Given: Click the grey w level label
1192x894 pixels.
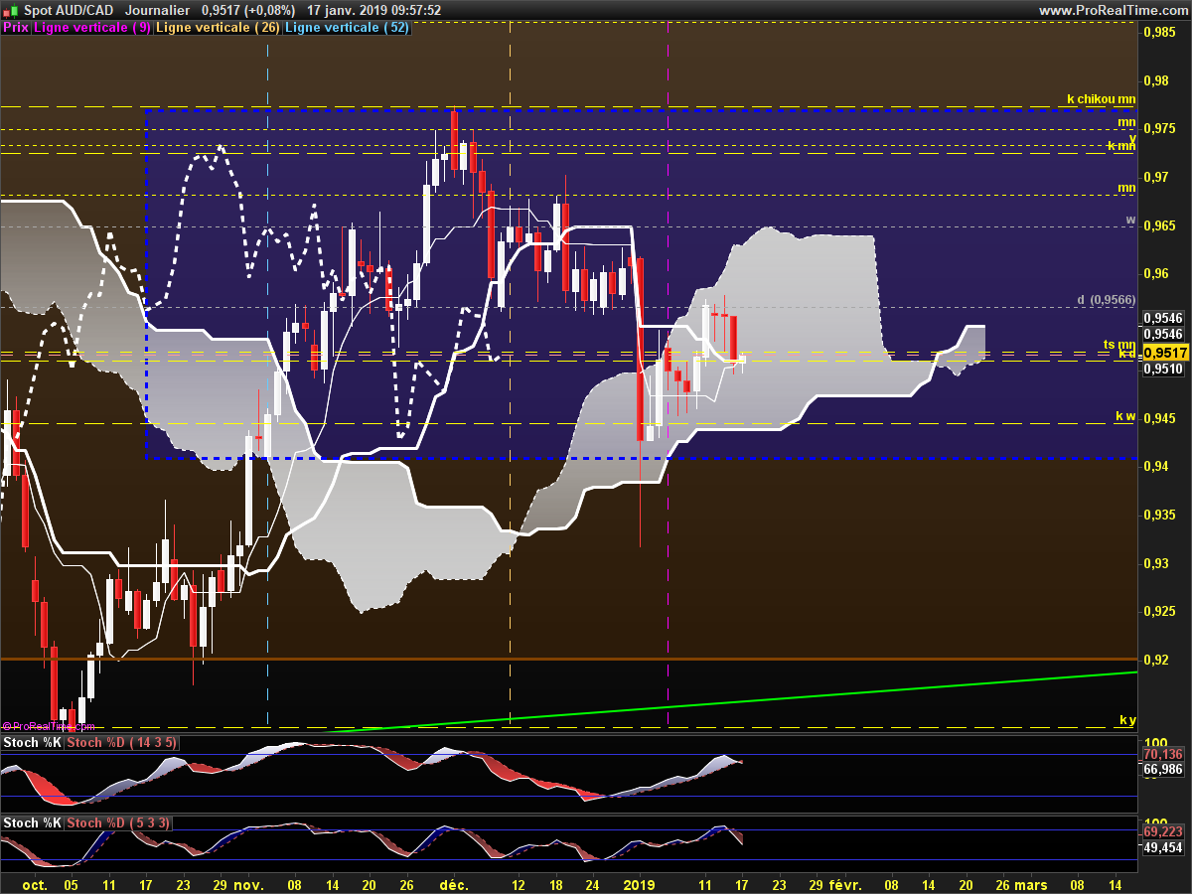Looking at the screenshot, I should [x=1130, y=219].
